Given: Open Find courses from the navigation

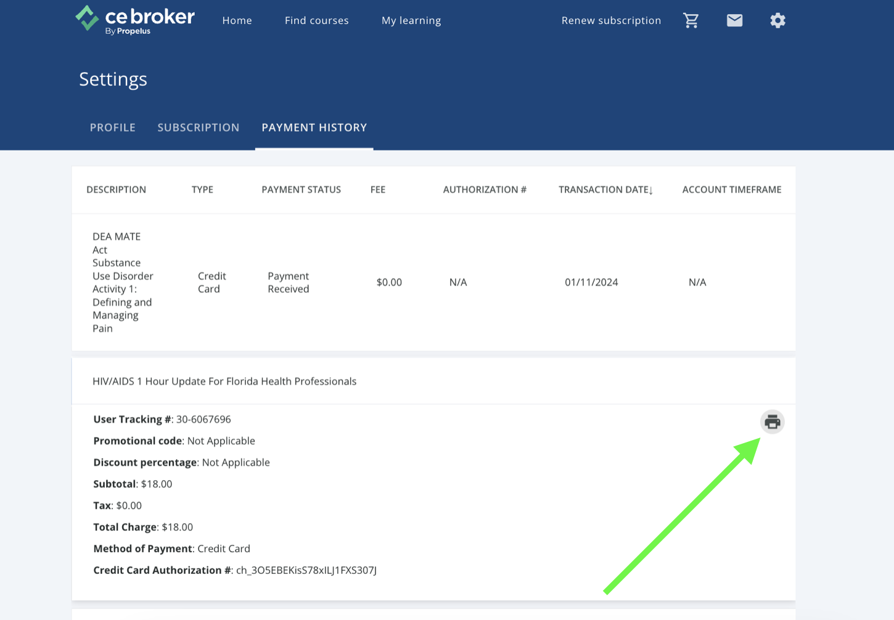Looking at the screenshot, I should (316, 20).
